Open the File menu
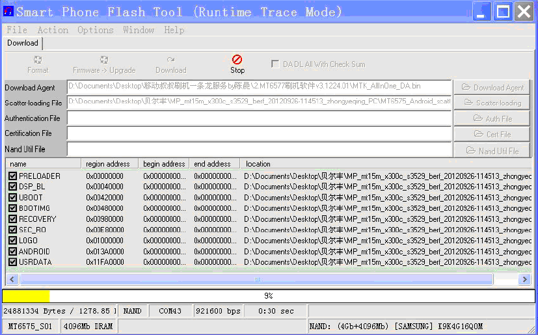The width and height of the screenshot is (538, 335). 17,30
